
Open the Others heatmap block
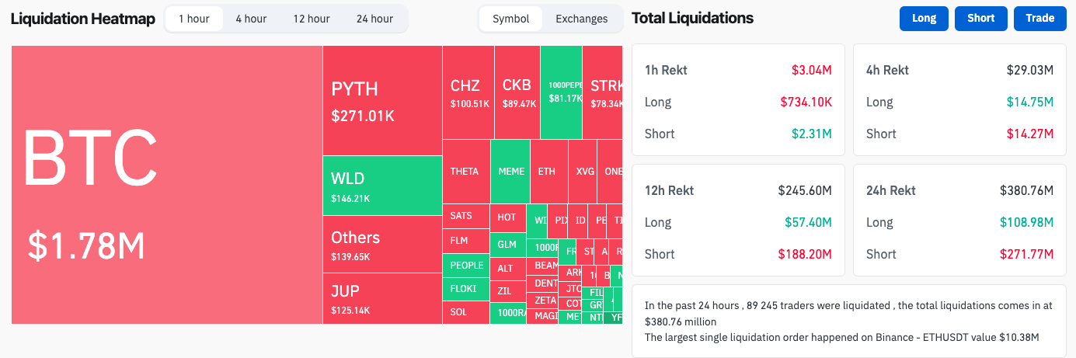tap(382, 244)
